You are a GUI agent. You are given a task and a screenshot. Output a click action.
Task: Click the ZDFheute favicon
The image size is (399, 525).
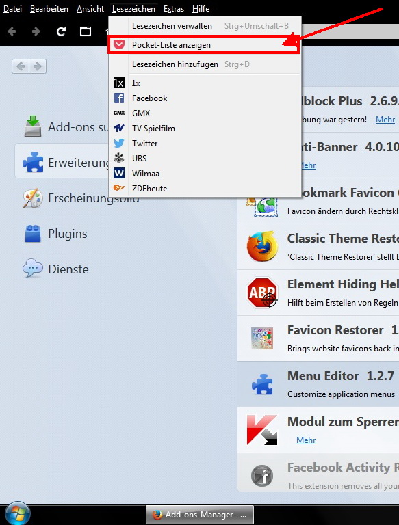click(119, 188)
